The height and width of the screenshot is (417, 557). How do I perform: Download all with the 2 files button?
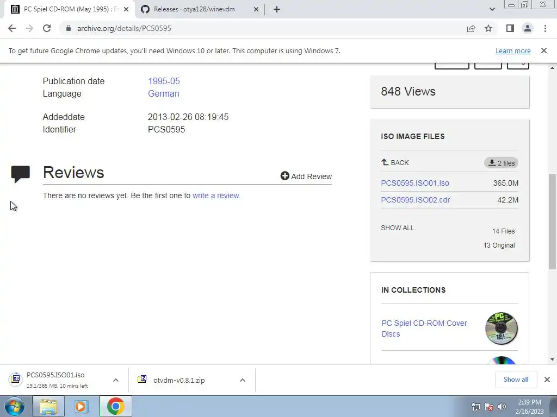[501, 163]
